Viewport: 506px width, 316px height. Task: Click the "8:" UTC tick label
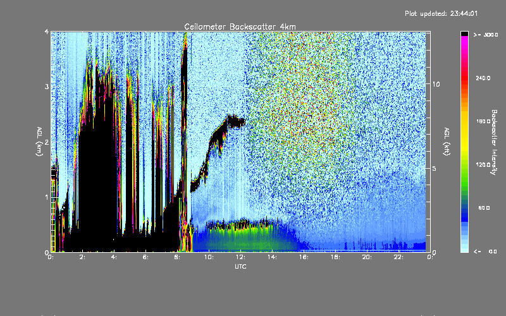[177, 257]
